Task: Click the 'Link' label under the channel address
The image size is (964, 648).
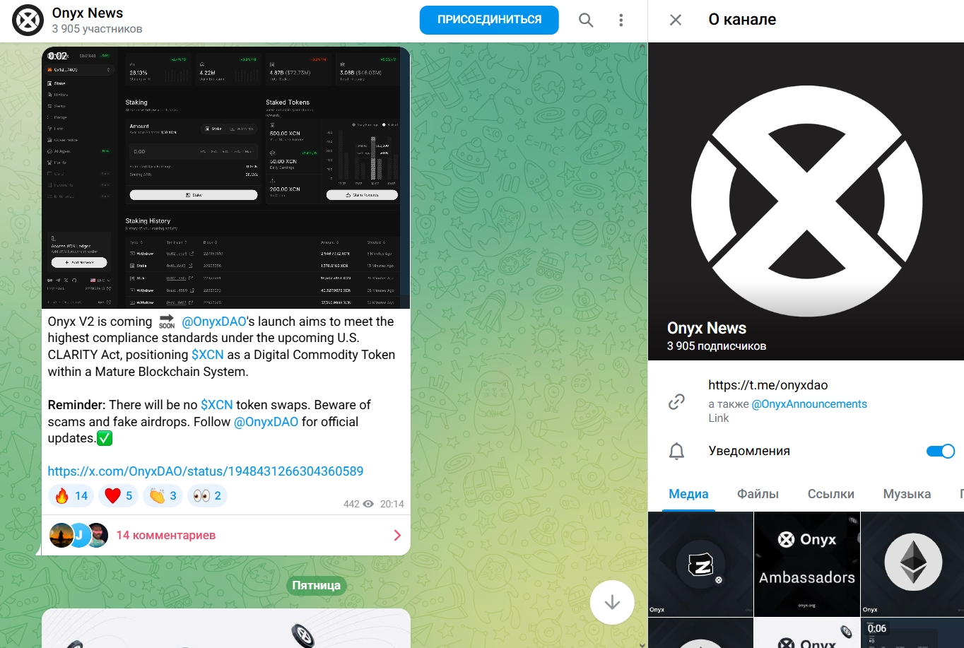Action: (x=719, y=418)
